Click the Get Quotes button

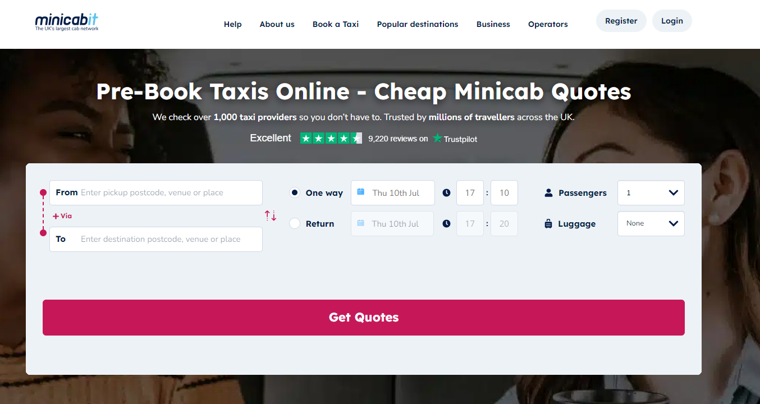click(364, 318)
